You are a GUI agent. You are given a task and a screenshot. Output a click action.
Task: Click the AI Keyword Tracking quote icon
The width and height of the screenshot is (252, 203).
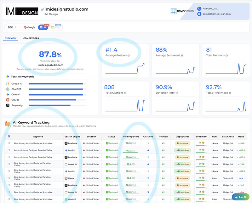[x=8, y=124]
